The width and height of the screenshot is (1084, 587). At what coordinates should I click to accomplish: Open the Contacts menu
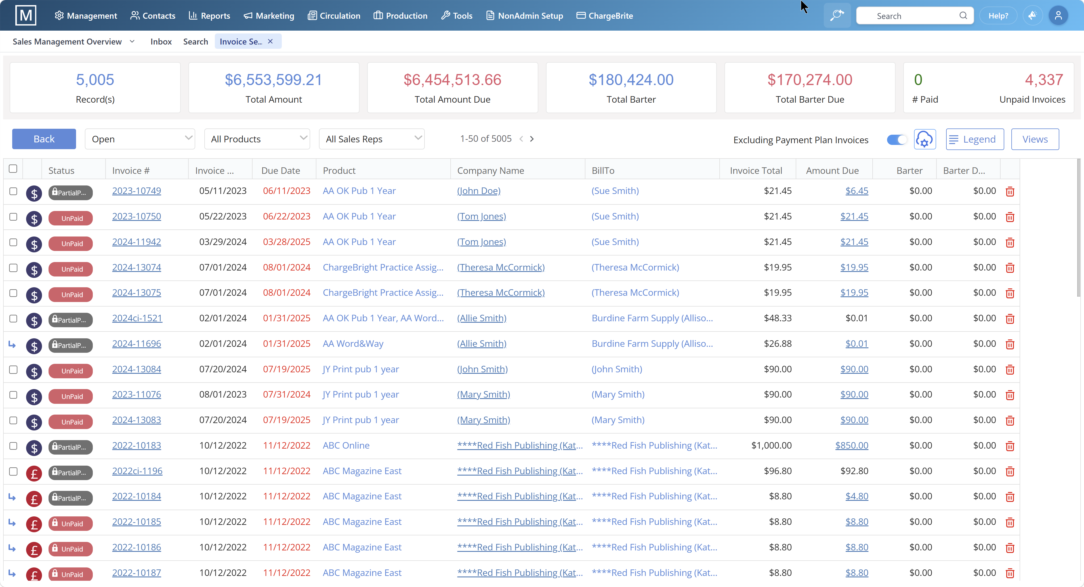pos(153,16)
